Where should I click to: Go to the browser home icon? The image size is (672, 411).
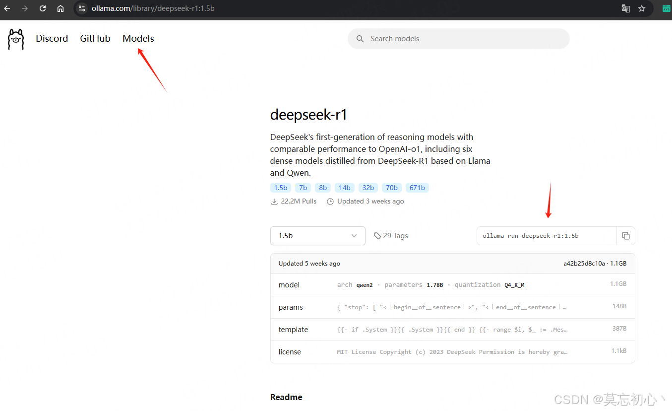click(x=61, y=8)
